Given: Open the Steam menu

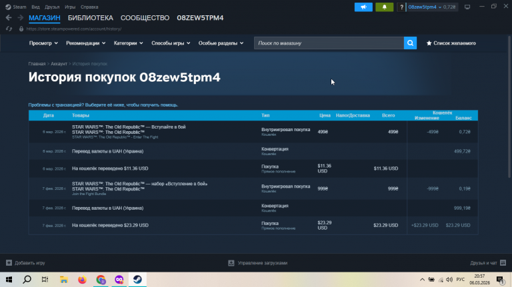Looking at the screenshot, I should 19,7.
